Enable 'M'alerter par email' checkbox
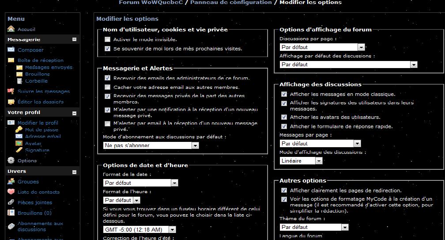The height and width of the screenshot is (240, 445). click(107, 124)
